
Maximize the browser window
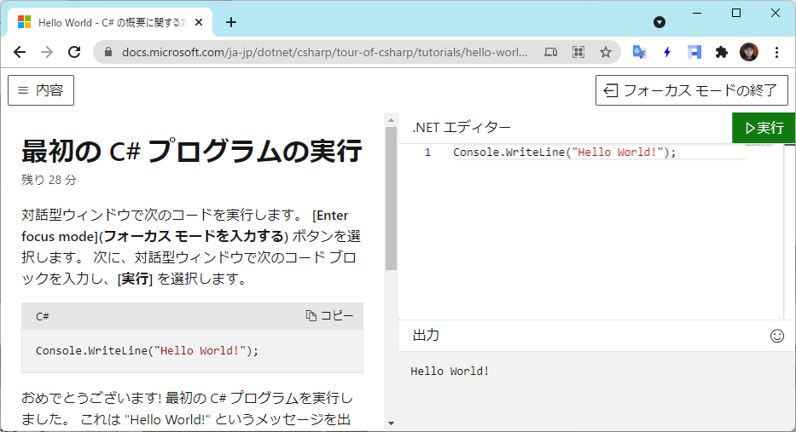tap(736, 13)
